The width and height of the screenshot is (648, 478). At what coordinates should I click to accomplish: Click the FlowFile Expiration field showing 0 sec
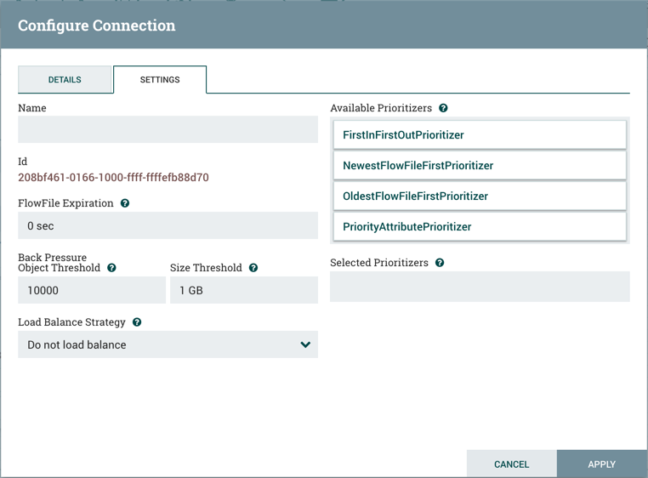[x=168, y=226]
